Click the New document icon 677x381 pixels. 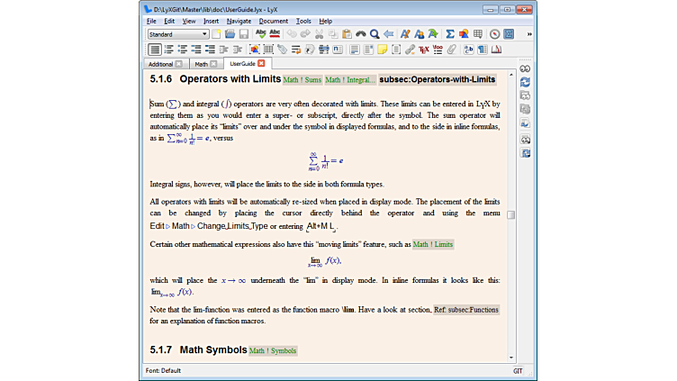(216, 34)
